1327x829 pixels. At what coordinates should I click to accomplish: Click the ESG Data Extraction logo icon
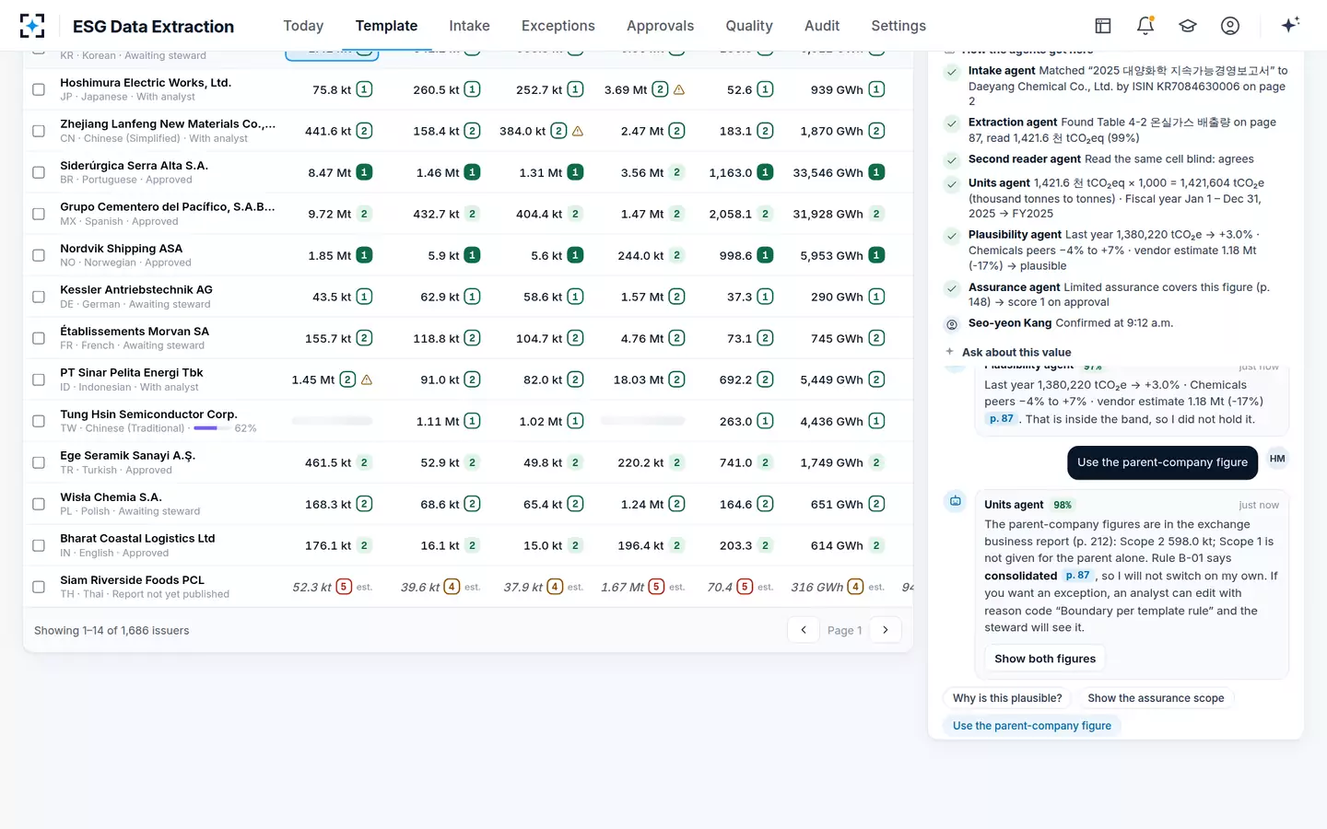[x=32, y=26]
